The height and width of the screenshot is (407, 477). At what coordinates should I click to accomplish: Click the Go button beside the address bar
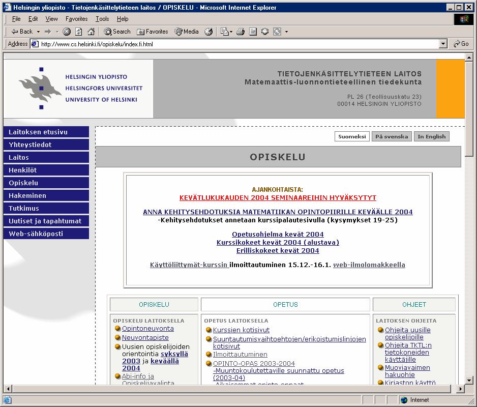pyautogui.click(x=461, y=44)
